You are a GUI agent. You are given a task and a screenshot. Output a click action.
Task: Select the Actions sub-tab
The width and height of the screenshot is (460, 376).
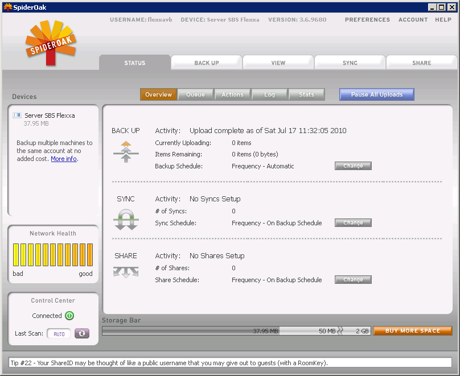click(232, 94)
